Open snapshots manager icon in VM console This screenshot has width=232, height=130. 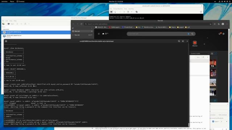click(137, 12)
